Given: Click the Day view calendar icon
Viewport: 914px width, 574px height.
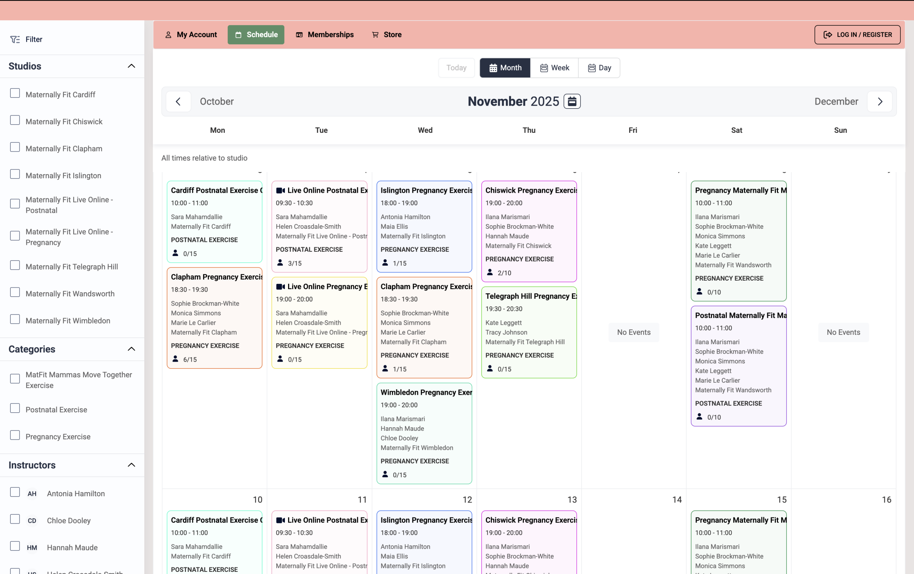Looking at the screenshot, I should pyautogui.click(x=592, y=68).
